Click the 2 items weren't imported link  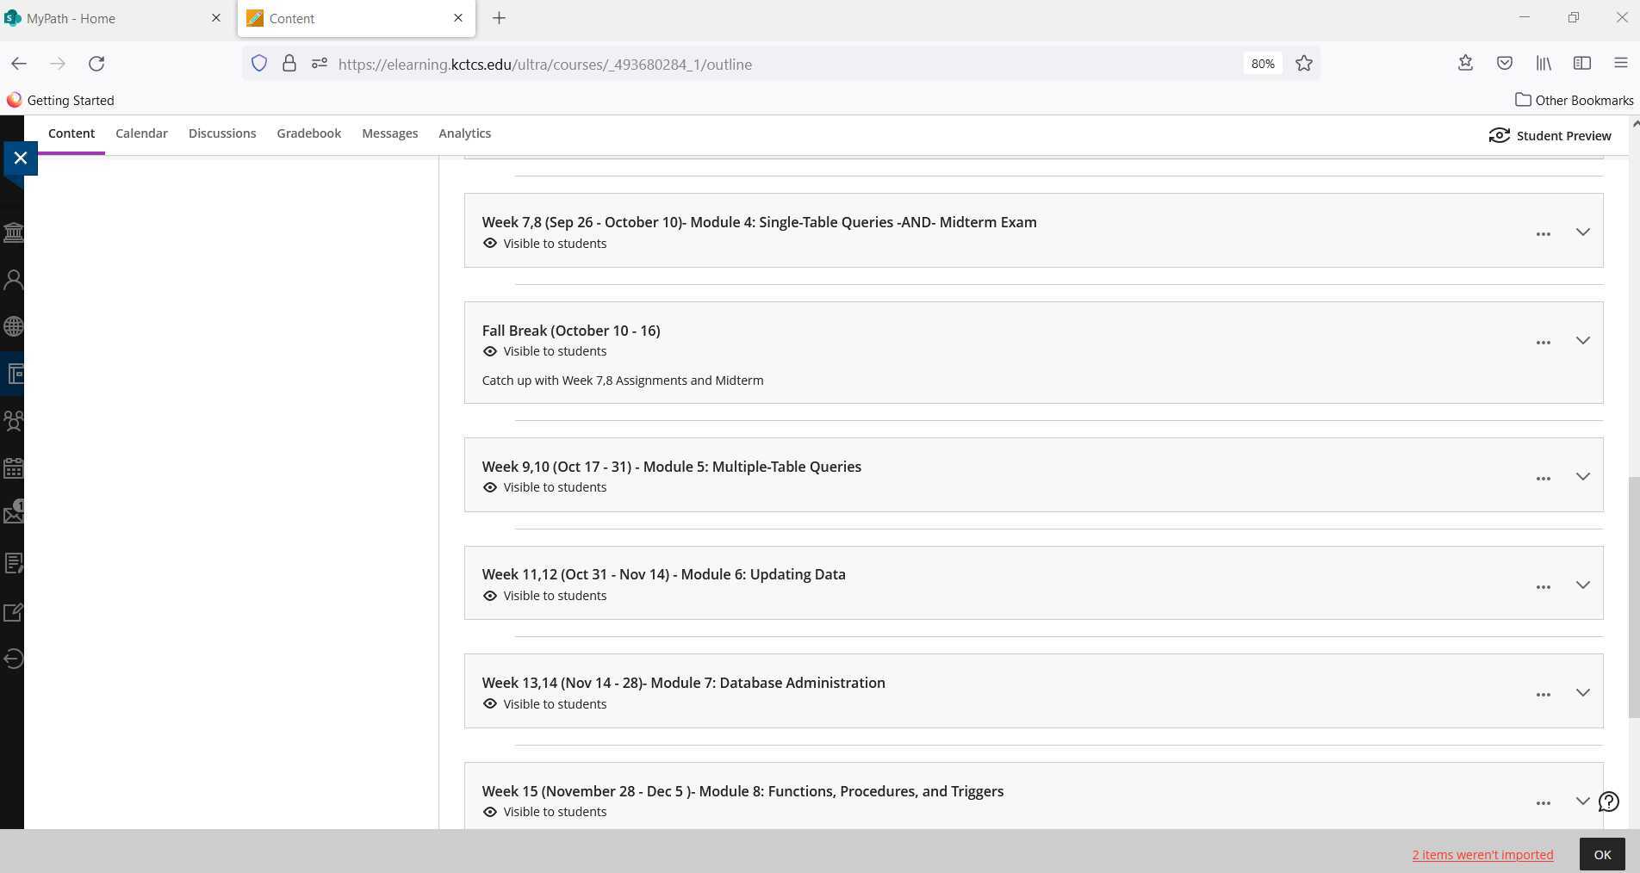(x=1482, y=854)
